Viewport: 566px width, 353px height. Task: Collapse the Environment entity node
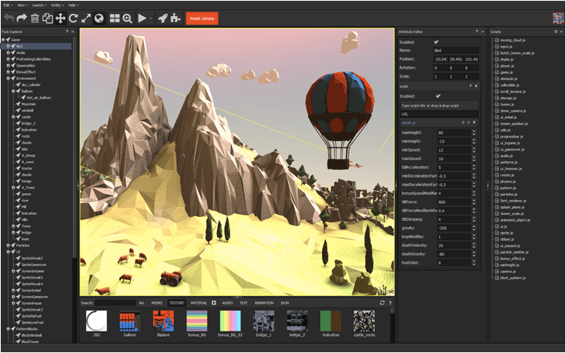pyautogui.click(x=8, y=78)
